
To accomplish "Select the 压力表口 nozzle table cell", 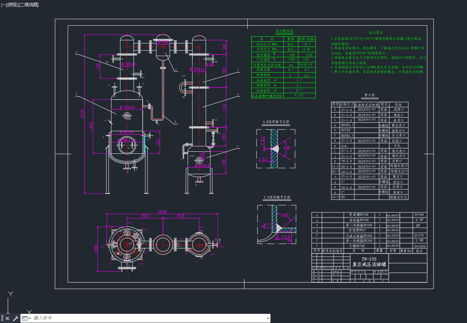I will coord(398,135).
